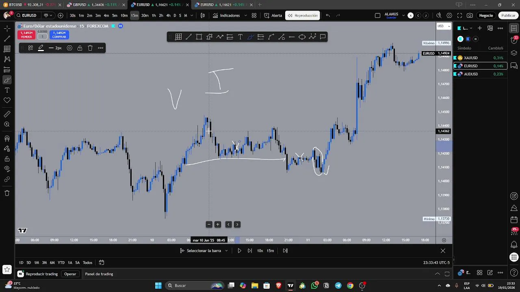Select the text tool in left sidebar
520x292 pixels.
7,90
